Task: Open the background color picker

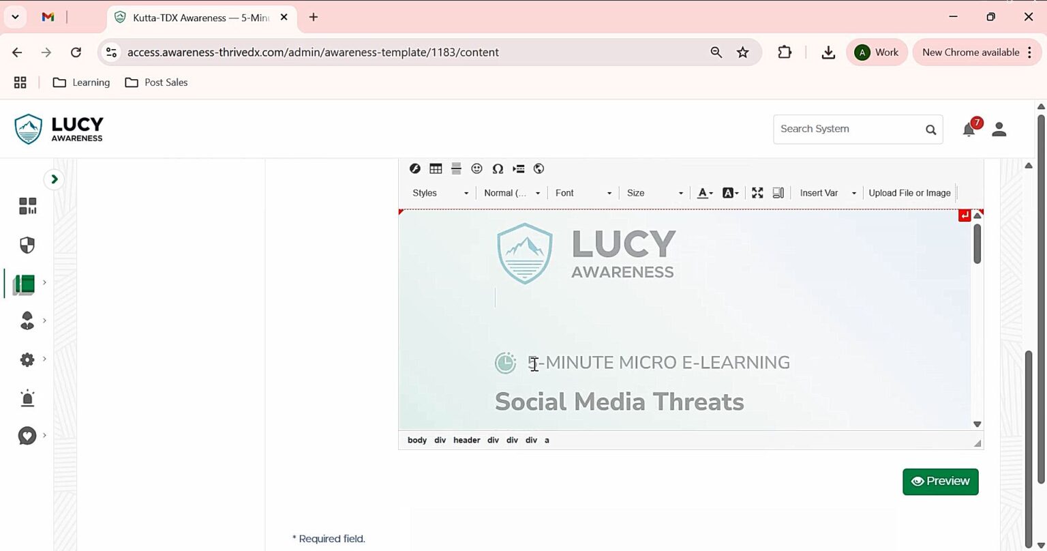Action: tap(730, 193)
